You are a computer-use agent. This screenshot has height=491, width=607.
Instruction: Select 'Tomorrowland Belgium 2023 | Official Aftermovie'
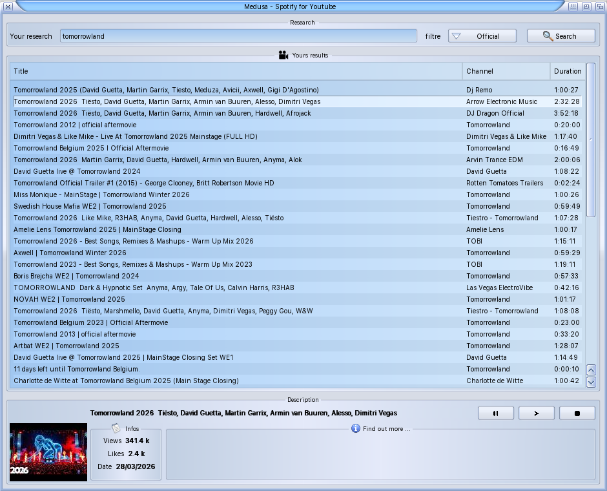point(297,322)
